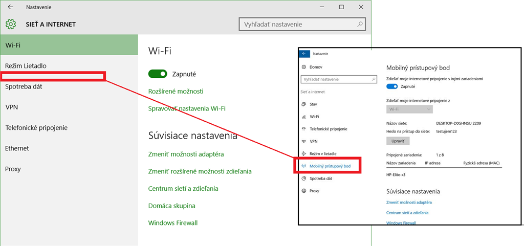Click the Názov zariadenia column header
The image size is (524, 246).
point(401,163)
